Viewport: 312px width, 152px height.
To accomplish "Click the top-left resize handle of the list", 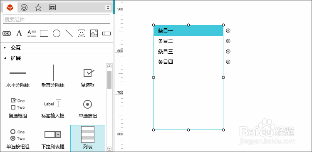I will tap(154, 25).
